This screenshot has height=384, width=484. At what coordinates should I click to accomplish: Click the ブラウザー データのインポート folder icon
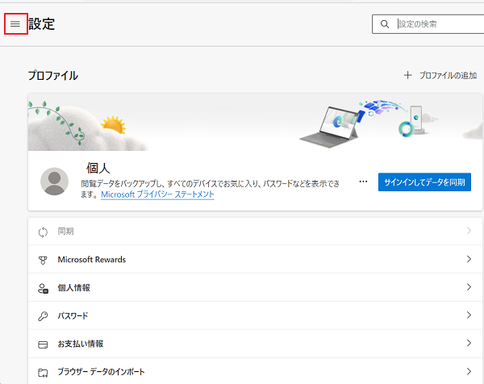44,372
